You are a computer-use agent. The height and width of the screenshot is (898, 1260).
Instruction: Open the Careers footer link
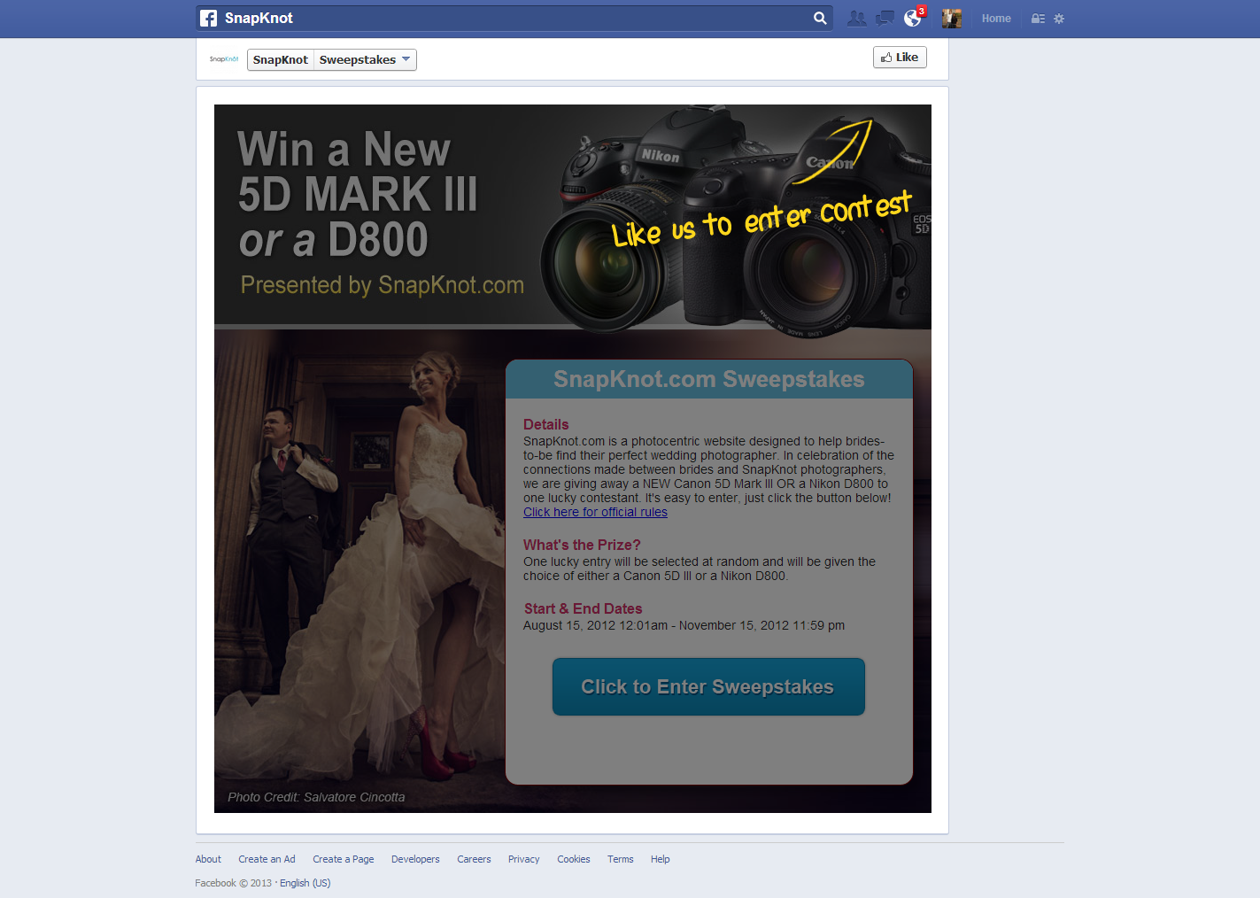coord(474,859)
